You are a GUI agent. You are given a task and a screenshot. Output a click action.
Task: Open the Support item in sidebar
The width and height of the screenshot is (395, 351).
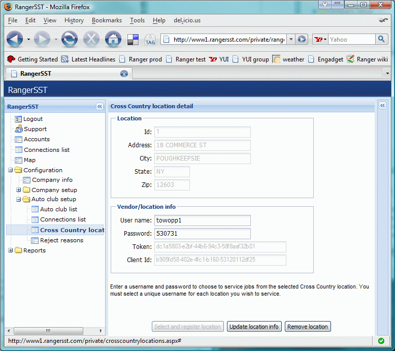point(35,129)
